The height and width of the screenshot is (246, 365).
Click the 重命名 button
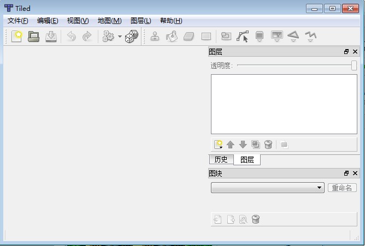[342, 188]
